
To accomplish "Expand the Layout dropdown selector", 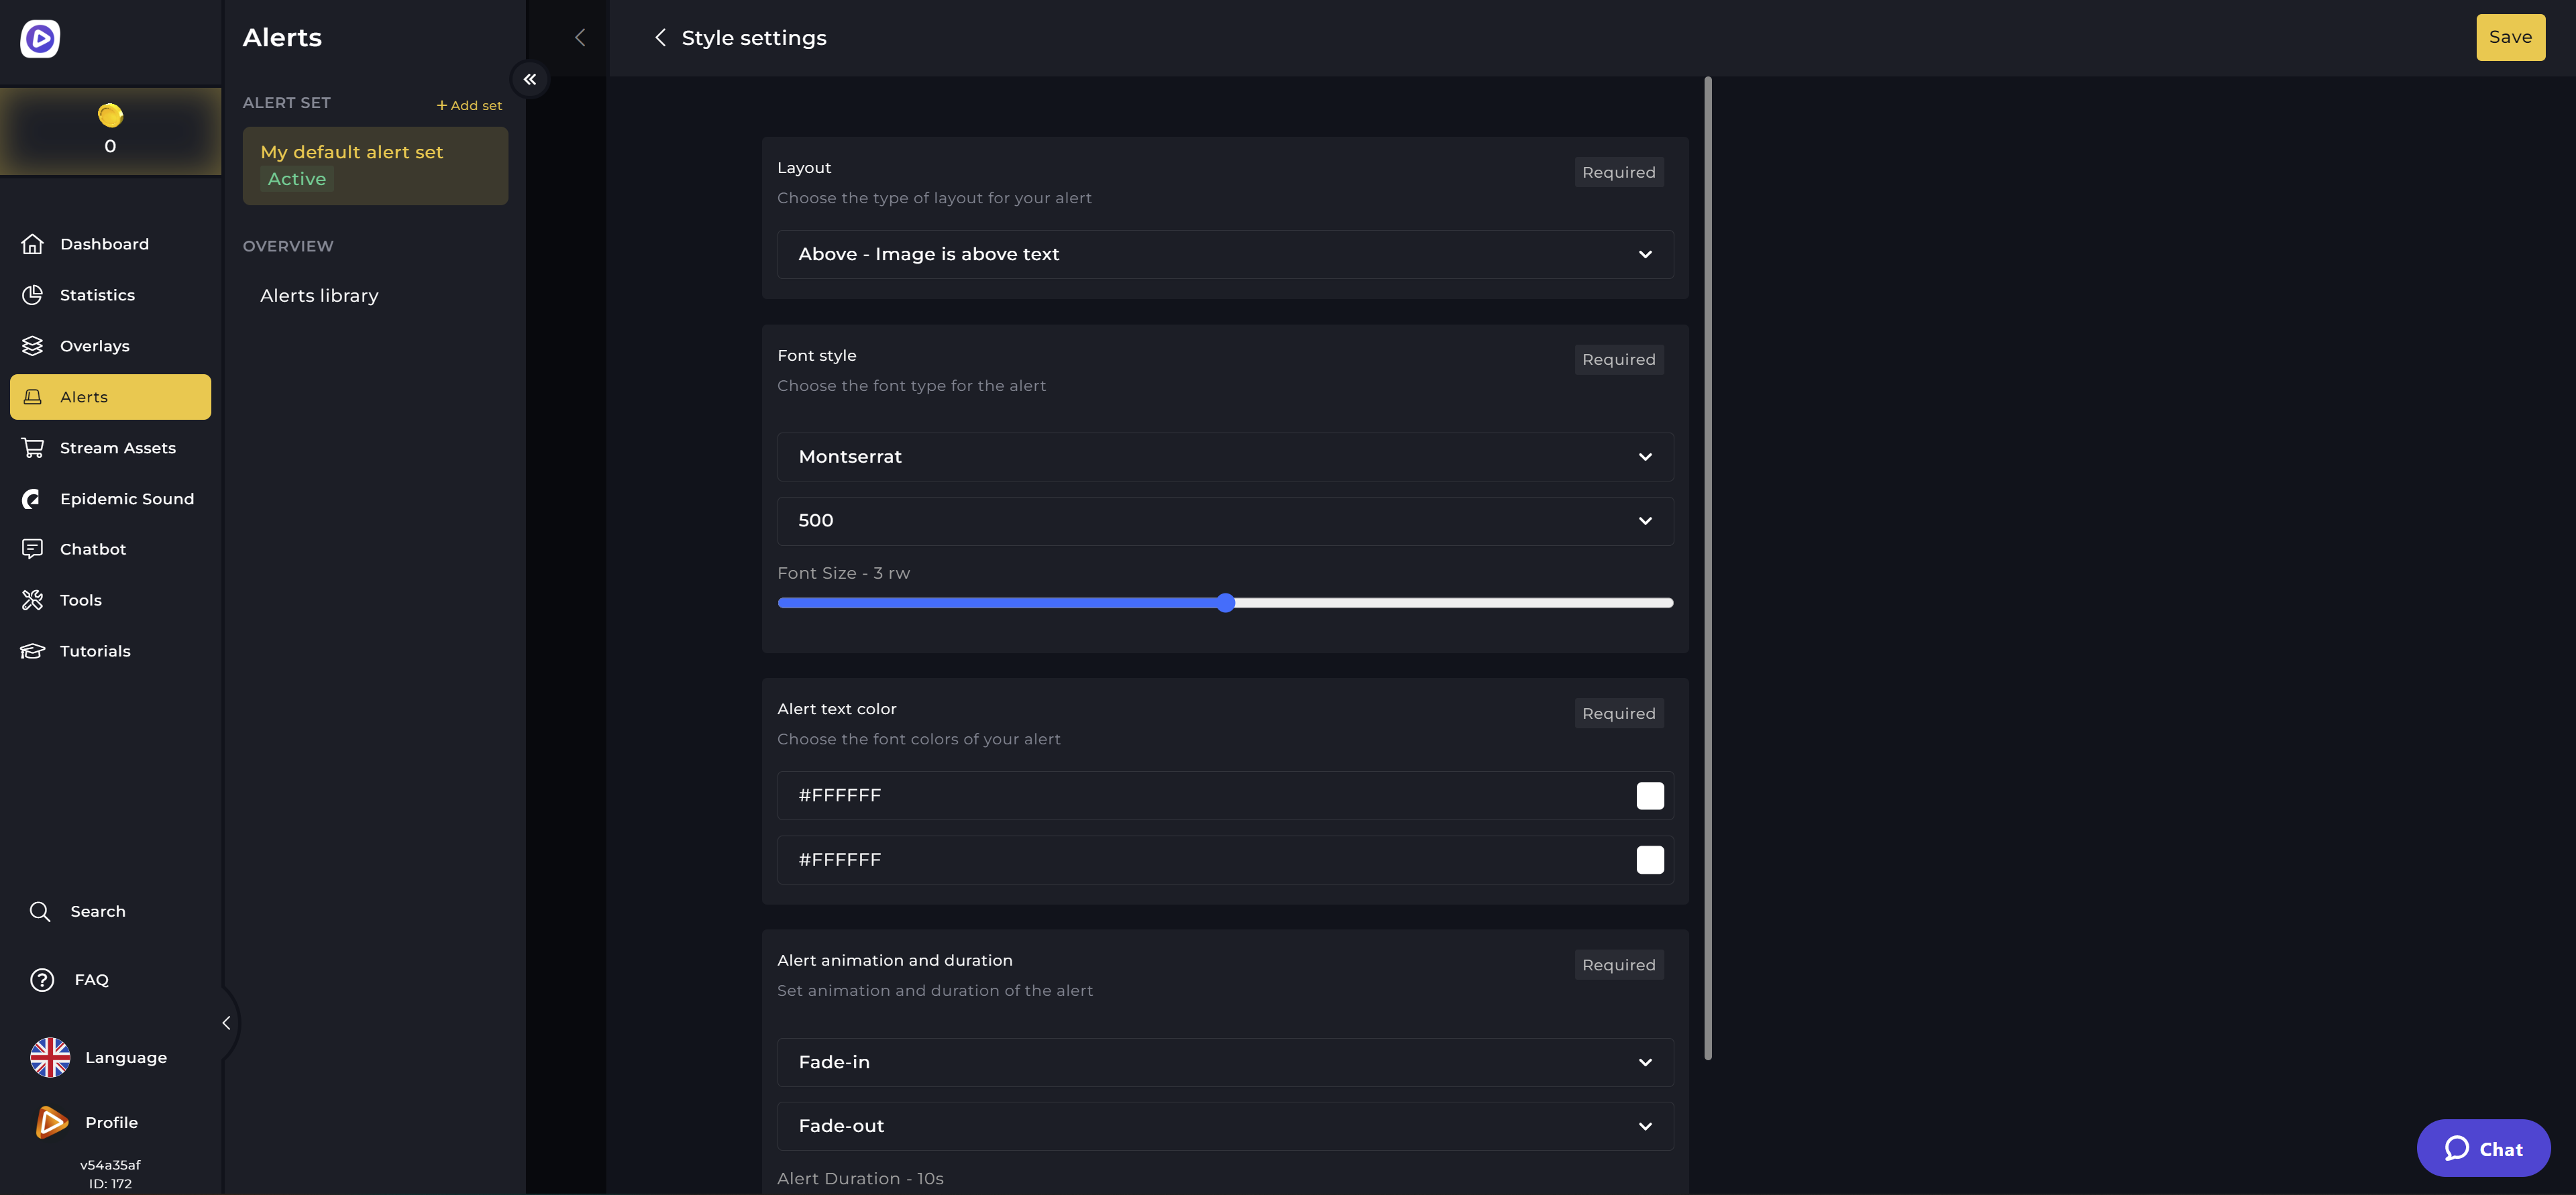I will (x=1224, y=254).
